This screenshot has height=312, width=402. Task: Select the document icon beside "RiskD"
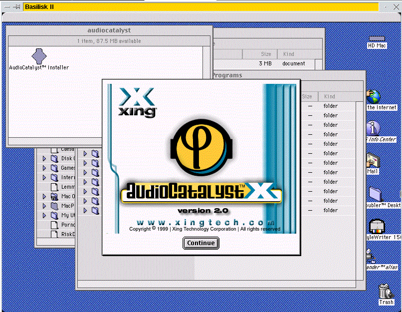coord(54,234)
